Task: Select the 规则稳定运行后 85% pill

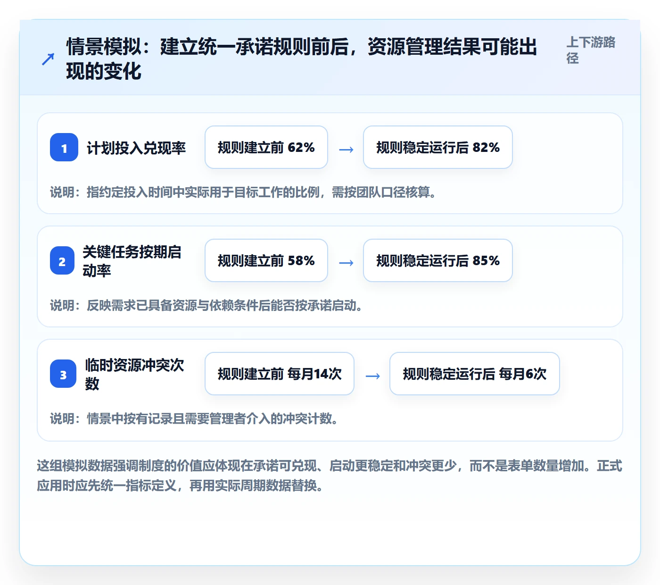Action: [438, 260]
